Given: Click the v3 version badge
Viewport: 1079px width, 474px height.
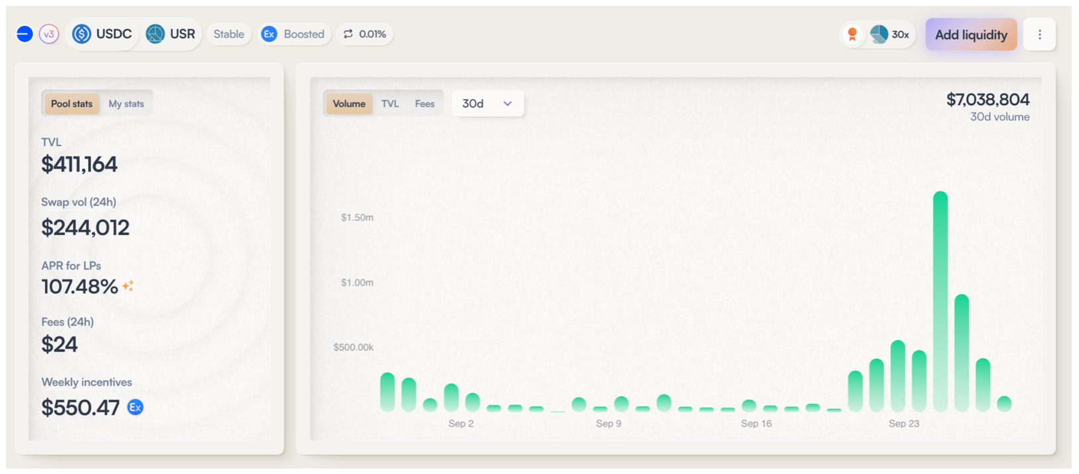Looking at the screenshot, I should pos(49,34).
